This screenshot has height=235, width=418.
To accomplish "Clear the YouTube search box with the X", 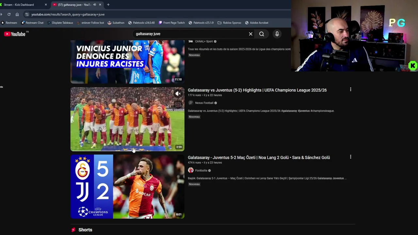I will coord(250,34).
